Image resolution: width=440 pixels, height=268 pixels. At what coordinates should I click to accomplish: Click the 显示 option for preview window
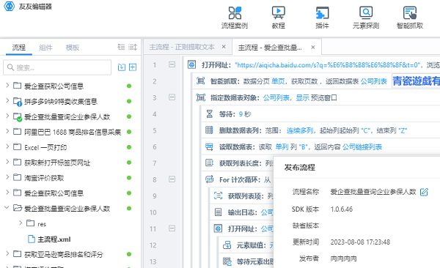302,97
